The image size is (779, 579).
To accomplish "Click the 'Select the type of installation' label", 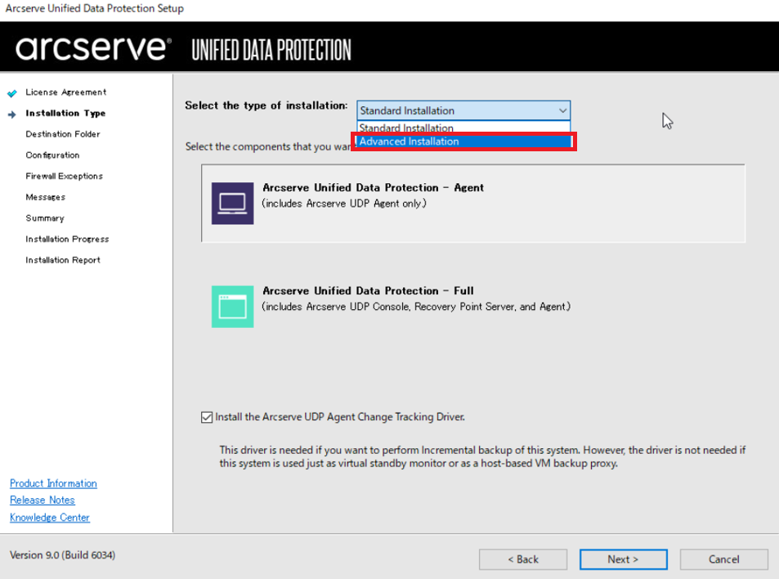I will click(266, 105).
